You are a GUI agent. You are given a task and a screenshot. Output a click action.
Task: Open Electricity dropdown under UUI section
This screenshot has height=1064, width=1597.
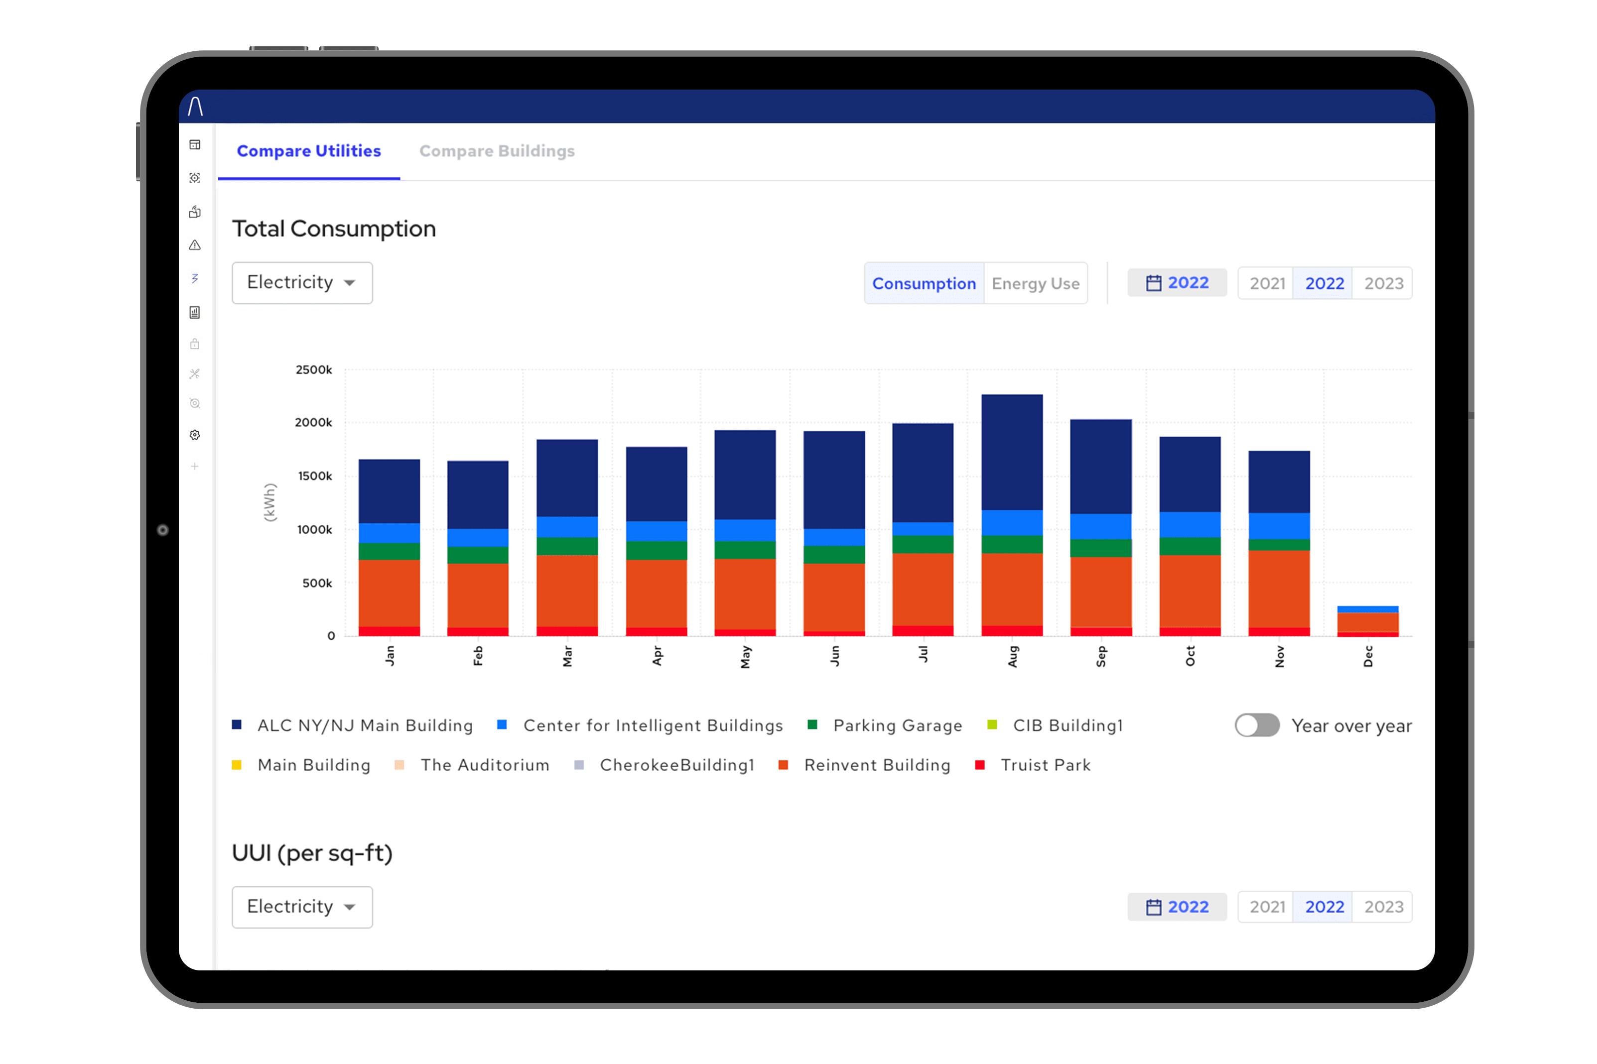point(302,907)
